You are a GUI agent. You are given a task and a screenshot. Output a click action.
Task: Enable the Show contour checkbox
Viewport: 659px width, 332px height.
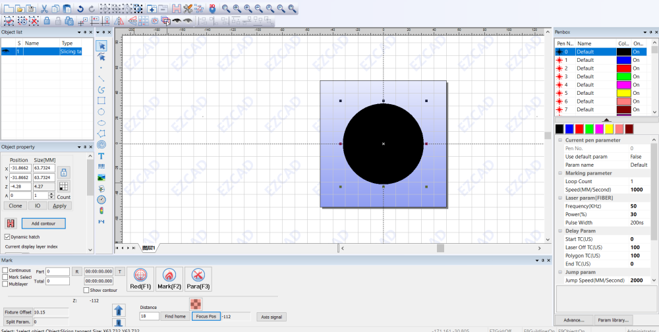click(x=86, y=290)
